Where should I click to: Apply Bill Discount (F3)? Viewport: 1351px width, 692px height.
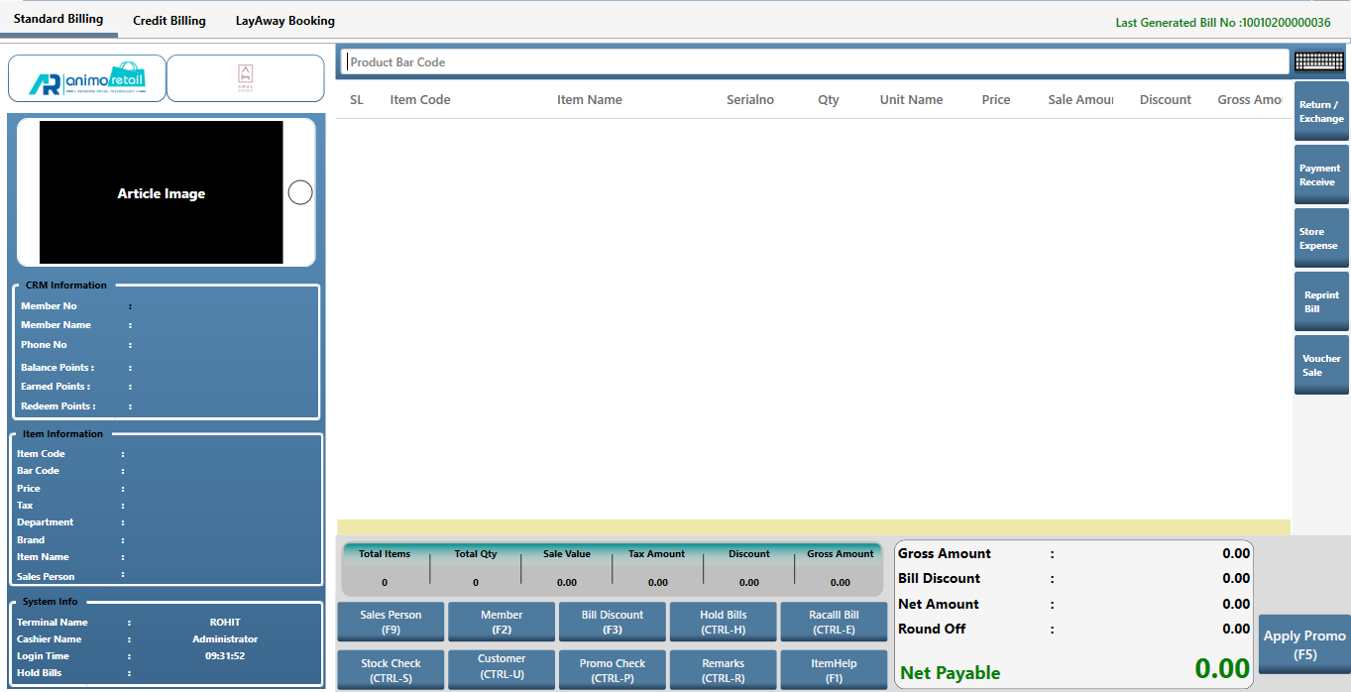[613, 622]
